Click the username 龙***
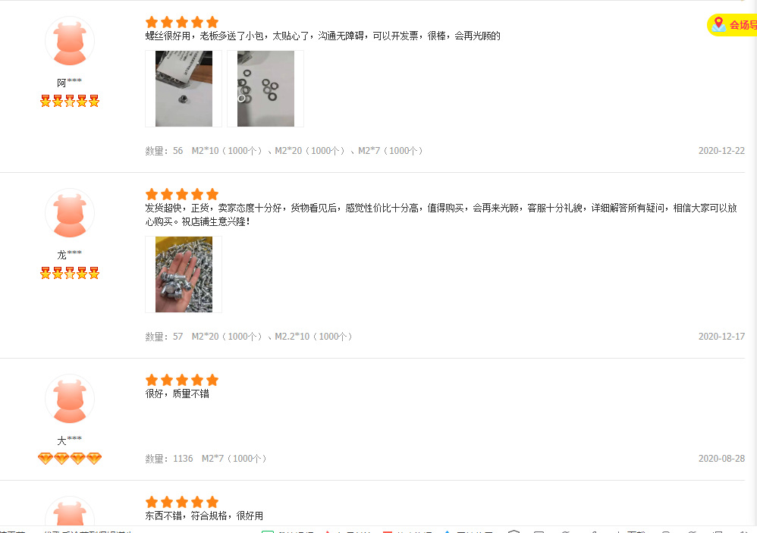This screenshot has width=757, height=533. coord(70,255)
